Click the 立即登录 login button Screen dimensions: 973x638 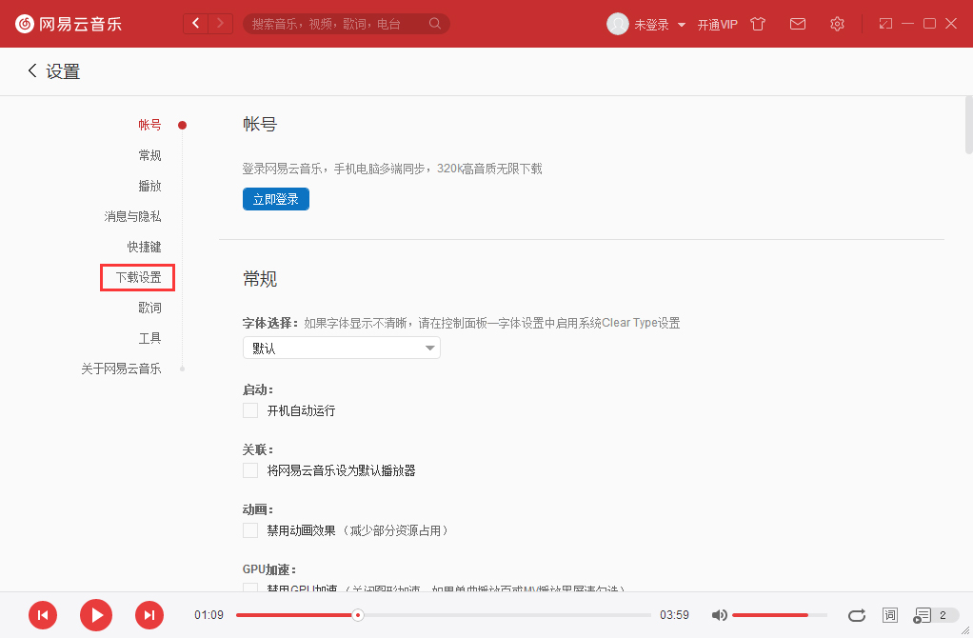275,199
